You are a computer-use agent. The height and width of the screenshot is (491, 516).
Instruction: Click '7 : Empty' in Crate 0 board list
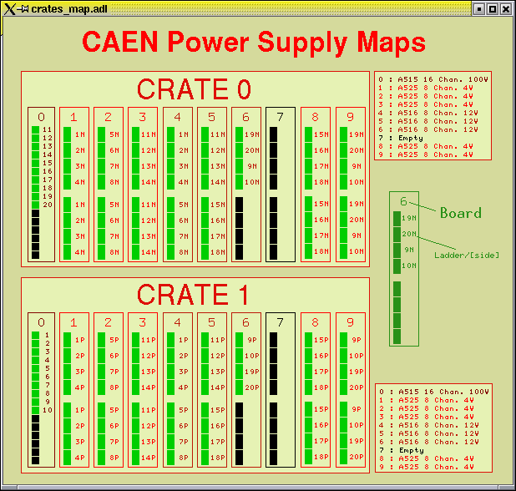pos(401,138)
